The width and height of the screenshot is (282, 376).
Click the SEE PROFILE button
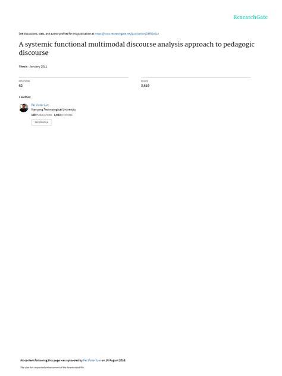tap(42, 123)
